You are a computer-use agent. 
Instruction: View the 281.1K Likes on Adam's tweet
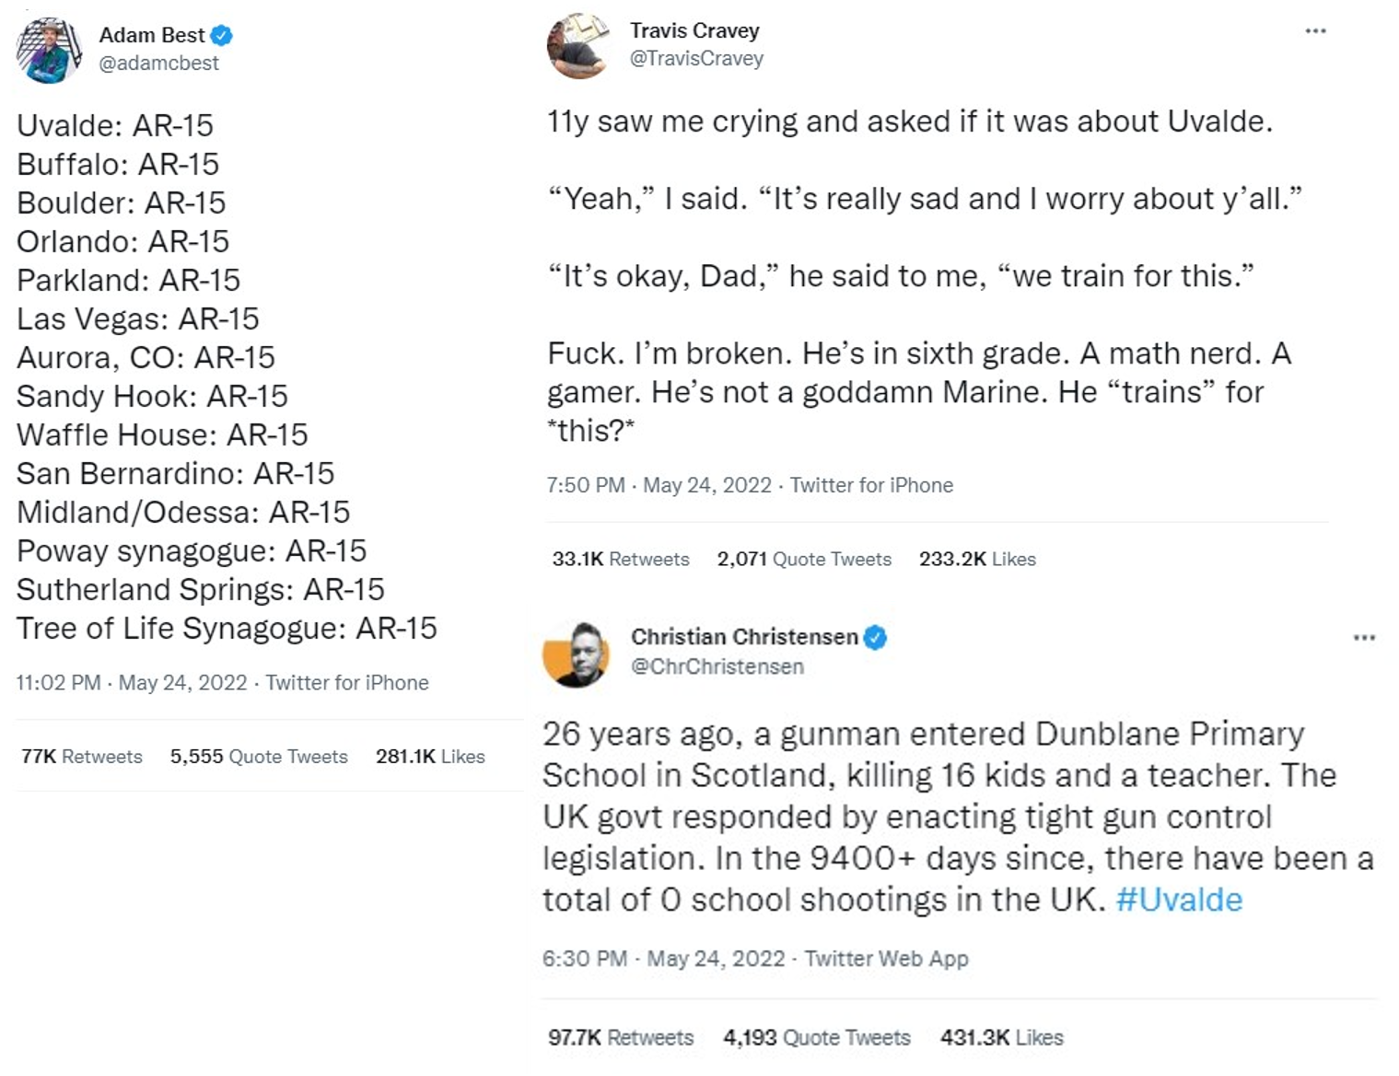click(x=430, y=757)
